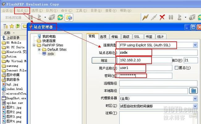Click the 密码 password field
201x124 pixels.
tap(146, 76)
